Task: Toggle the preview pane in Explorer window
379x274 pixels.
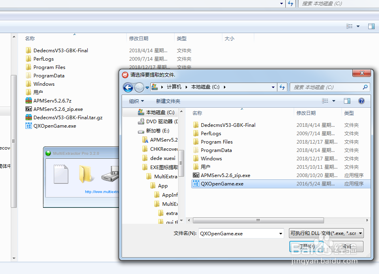Action: click(371, 26)
